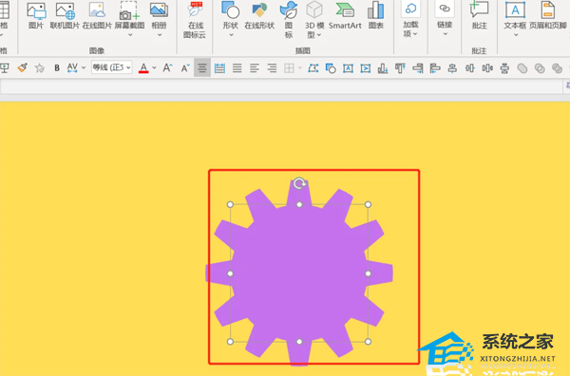The width and height of the screenshot is (570, 376).
Task: Toggle center text alignment button
Action: click(202, 68)
